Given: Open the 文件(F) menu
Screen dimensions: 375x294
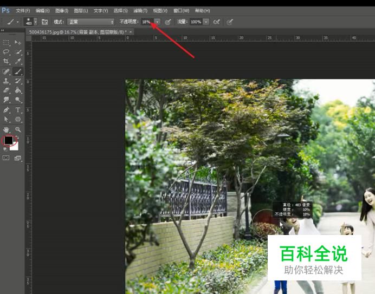Looking at the screenshot, I should [x=23, y=11].
